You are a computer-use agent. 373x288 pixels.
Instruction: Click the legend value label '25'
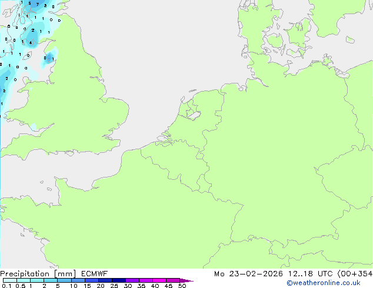click(x=114, y=286)
